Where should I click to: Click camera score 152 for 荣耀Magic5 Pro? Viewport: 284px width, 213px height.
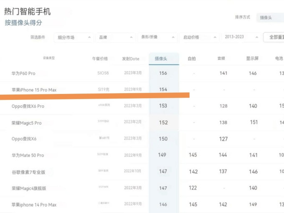pyautogui.click(x=163, y=123)
